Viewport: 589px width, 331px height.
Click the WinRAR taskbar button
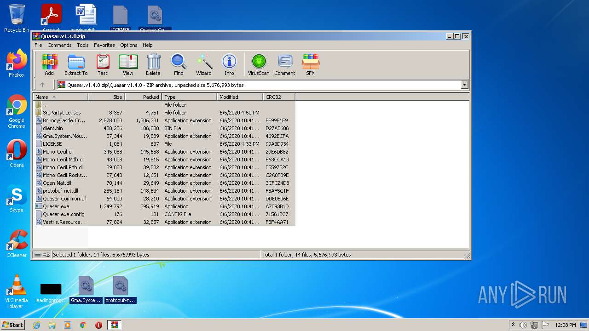pyautogui.click(x=114, y=325)
